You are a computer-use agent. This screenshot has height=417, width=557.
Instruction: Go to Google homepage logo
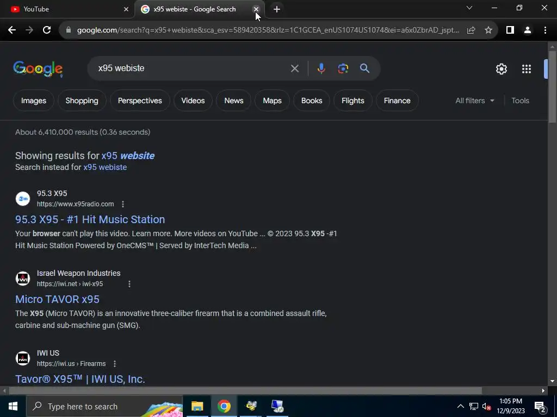(38, 68)
